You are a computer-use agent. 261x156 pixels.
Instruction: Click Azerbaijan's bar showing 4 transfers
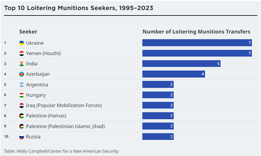[174, 74]
